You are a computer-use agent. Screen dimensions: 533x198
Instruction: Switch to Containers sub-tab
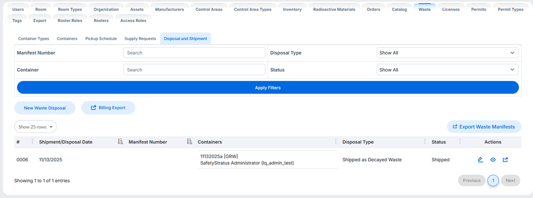(67, 39)
